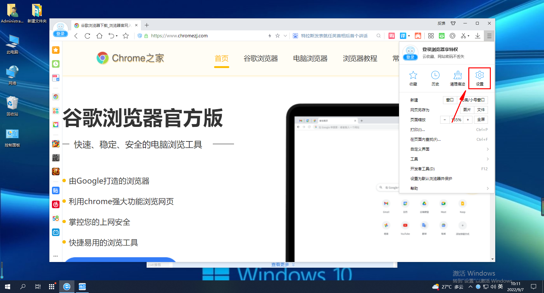Click the blue 登录 button in menu header

410,57
